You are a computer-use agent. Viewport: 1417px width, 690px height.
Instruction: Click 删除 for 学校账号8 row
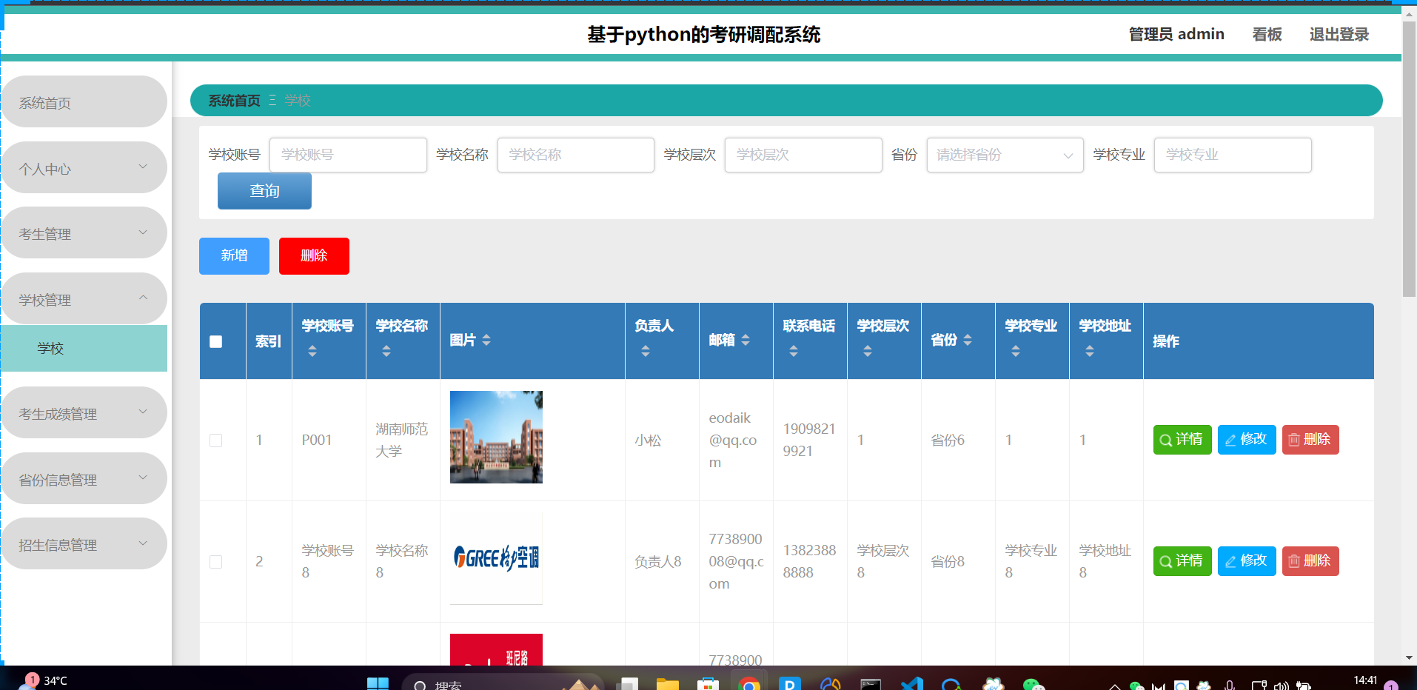pyautogui.click(x=1310, y=561)
